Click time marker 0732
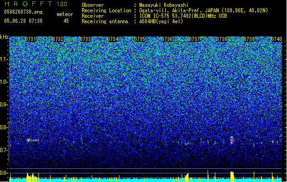The image size is (287, 182). coord(58,39)
